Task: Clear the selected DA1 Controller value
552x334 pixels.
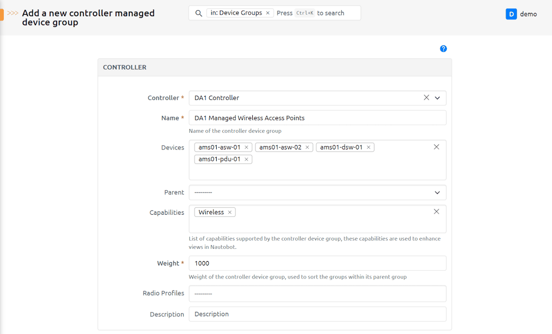Action: 426,98
